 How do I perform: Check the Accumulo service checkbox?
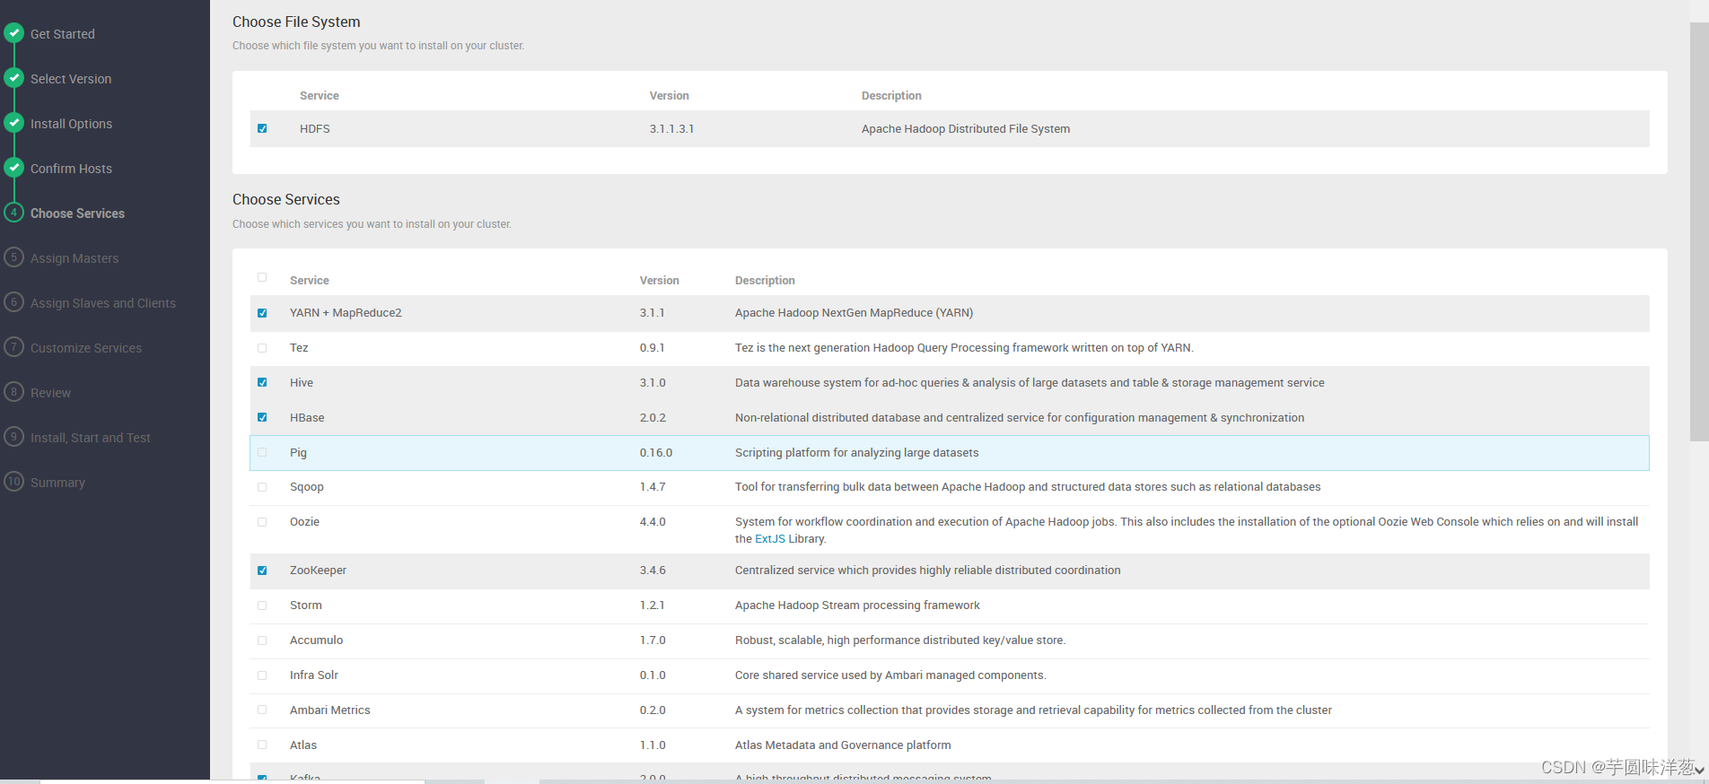262,640
